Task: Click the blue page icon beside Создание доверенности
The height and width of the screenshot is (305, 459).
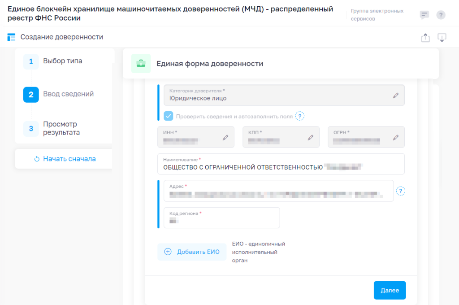Action: click(11, 37)
